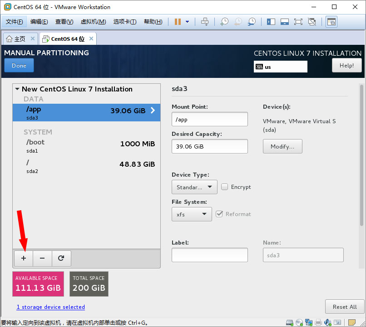Enter full screen mode from toolbar
The width and height of the screenshot is (366, 327).
tap(298, 22)
